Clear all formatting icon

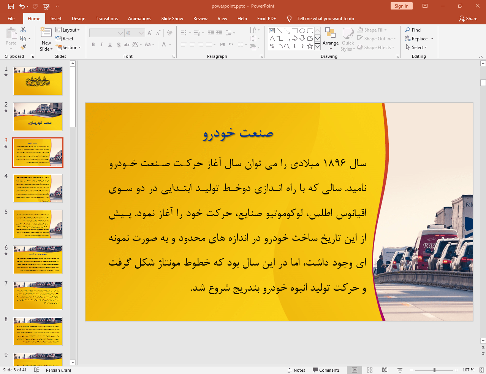click(169, 33)
